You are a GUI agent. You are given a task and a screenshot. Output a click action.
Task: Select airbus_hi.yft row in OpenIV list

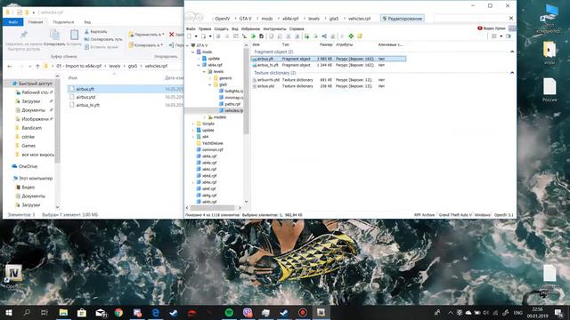(329, 65)
